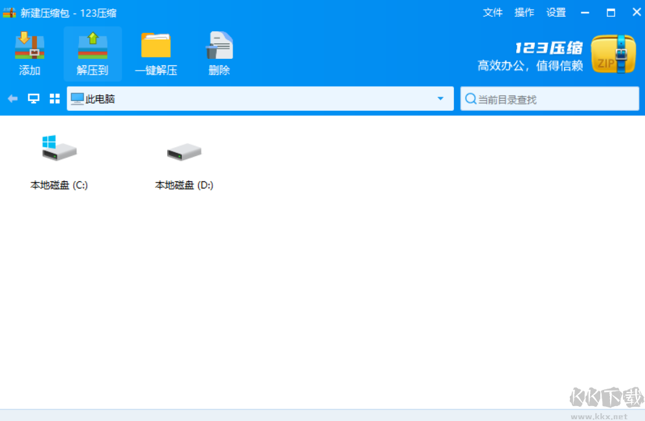This screenshot has width=645, height=421.
Task: Open the 操作 menu
Action: (x=524, y=12)
